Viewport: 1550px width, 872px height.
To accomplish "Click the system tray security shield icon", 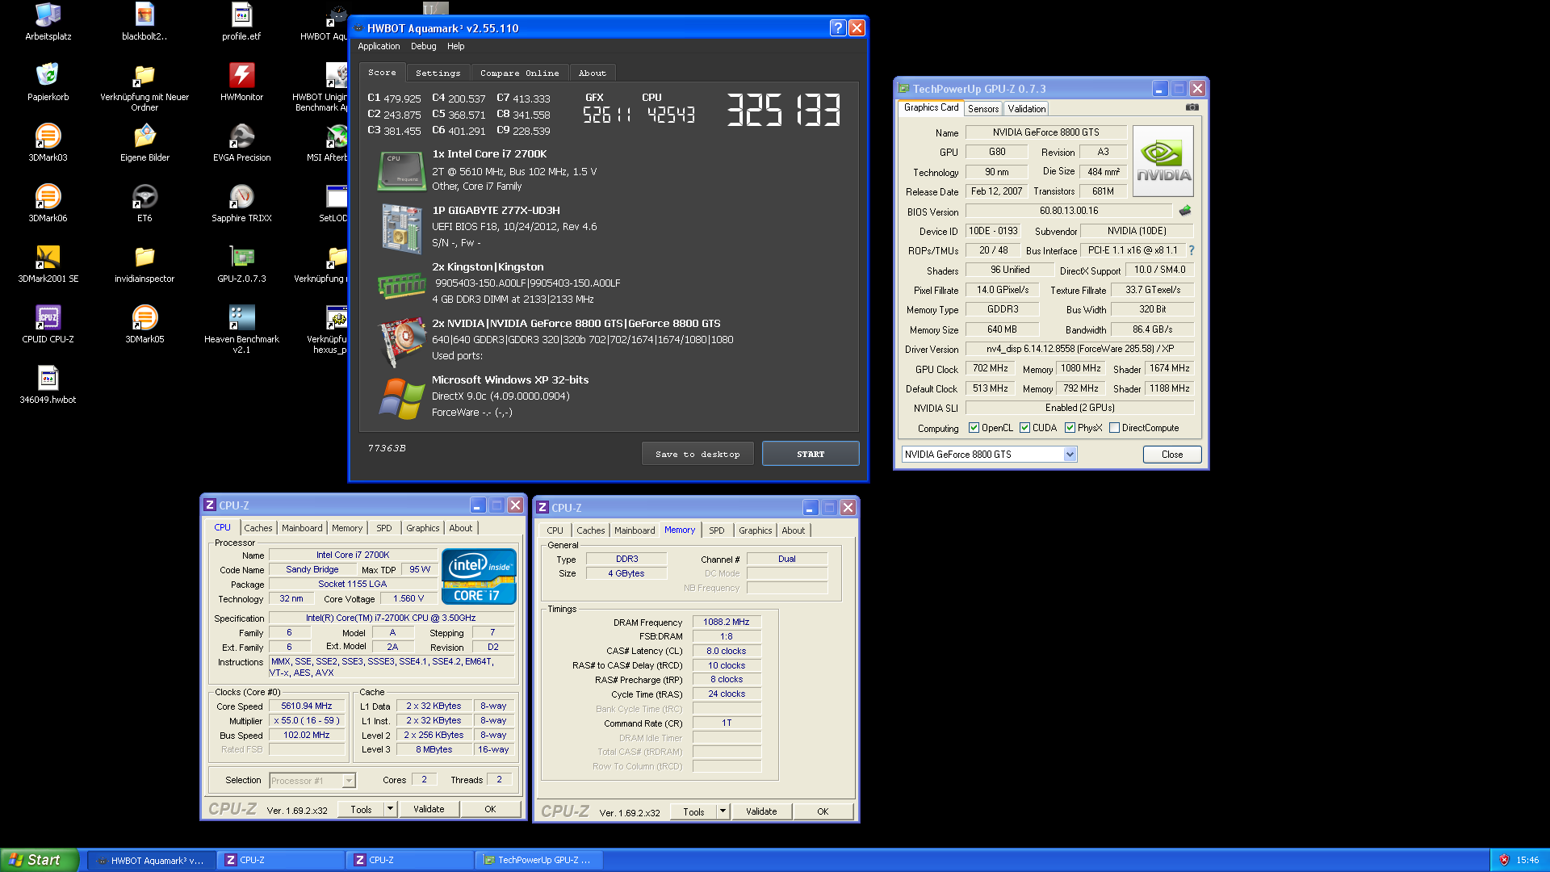I will pyautogui.click(x=1504, y=860).
